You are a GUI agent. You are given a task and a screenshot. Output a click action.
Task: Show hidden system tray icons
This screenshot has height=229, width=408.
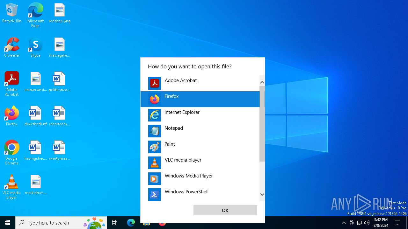[x=344, y=223]
